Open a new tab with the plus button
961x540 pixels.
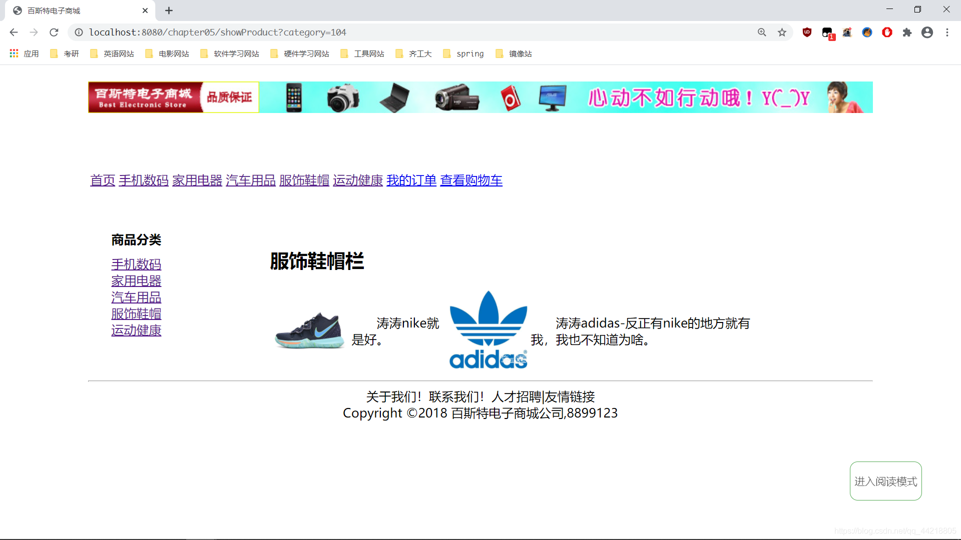[x=169, y=10]
